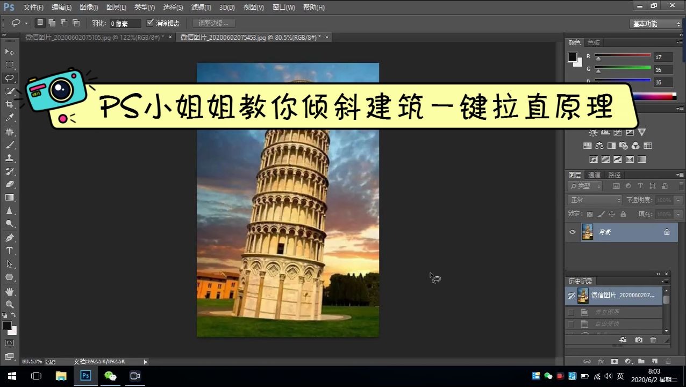
Task: Hide the Background layer eye icon
Action: coord(572,232)
